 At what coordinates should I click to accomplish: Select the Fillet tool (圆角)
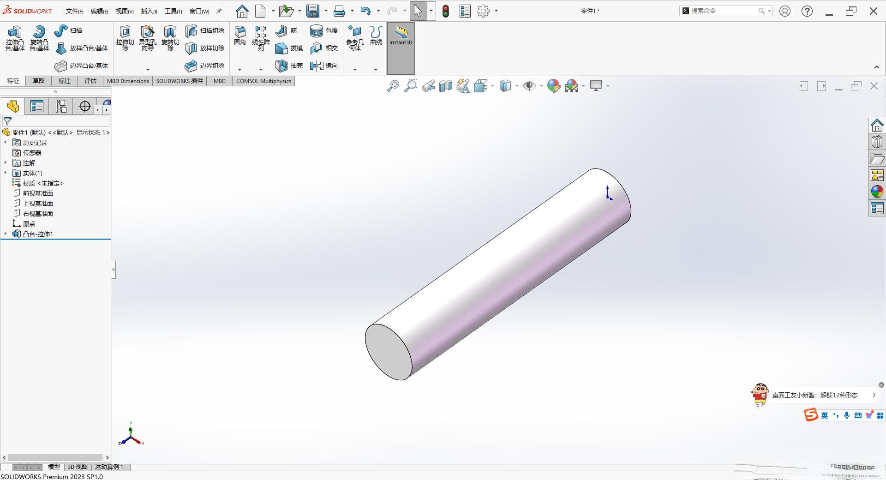click(240, 36)
